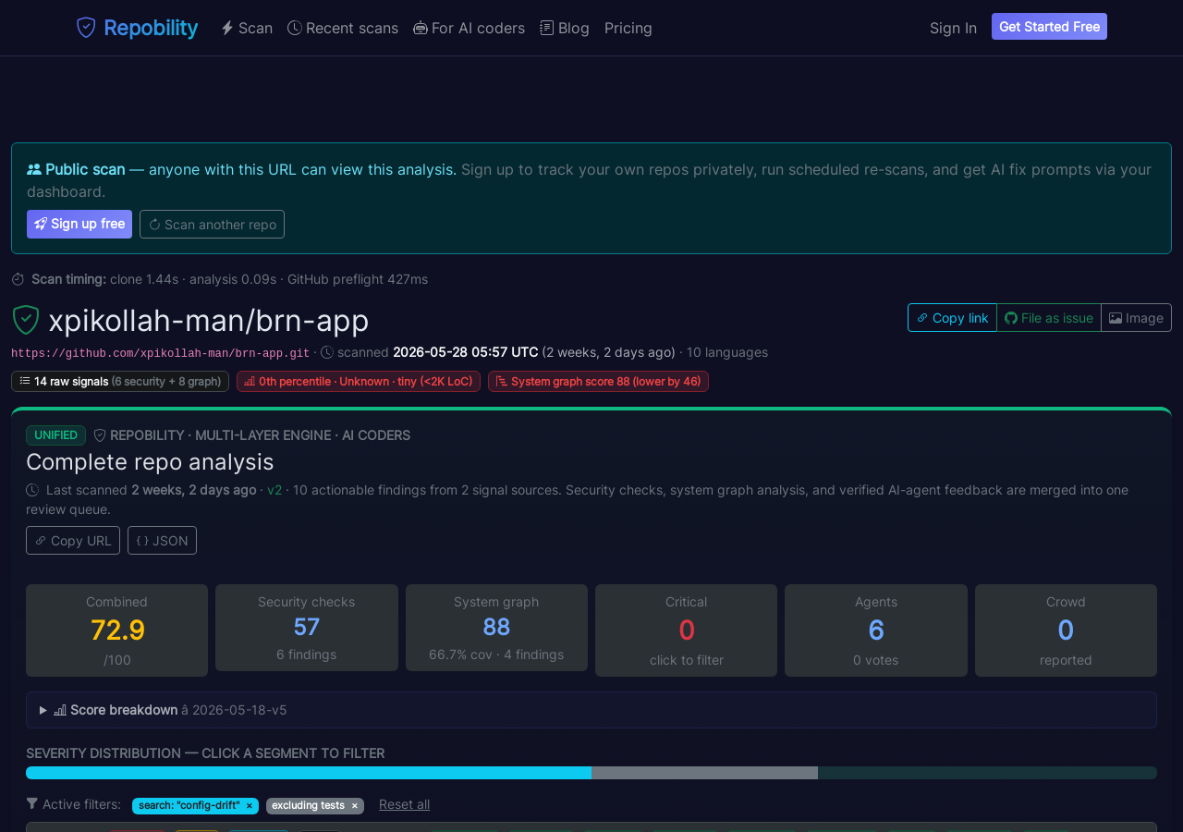The image size is (1183, 832).
Task: Click the funnel icon beside Active filters
Action: tap(32, 804)
